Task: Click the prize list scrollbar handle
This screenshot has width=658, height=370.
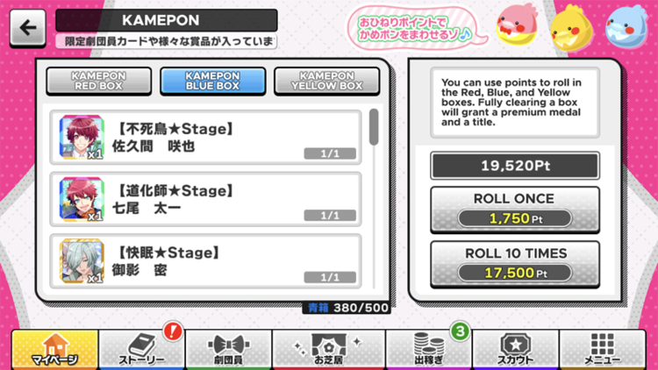Action: (374, 127)
